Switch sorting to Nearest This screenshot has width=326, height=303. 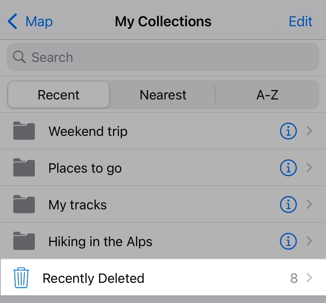point(163,95)
